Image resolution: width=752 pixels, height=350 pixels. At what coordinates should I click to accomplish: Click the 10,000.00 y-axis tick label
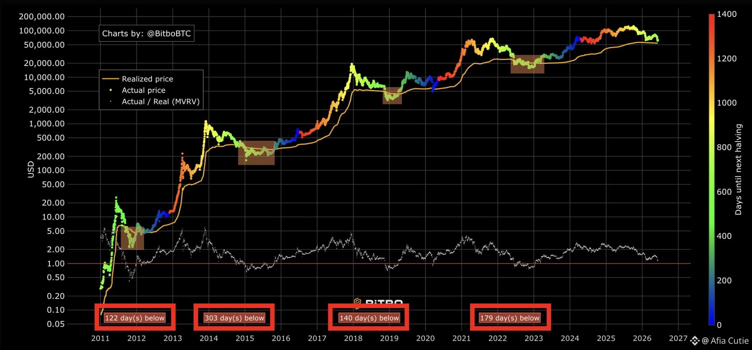tap(44, 77)
